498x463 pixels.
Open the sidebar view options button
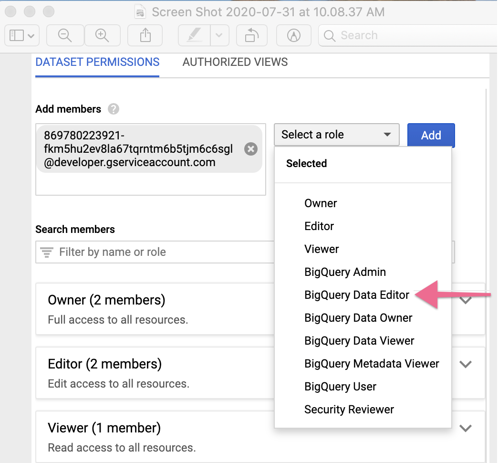tap(21, 35)
